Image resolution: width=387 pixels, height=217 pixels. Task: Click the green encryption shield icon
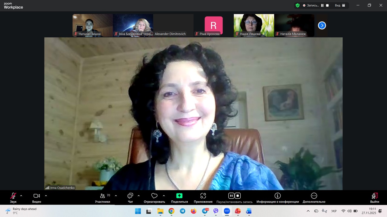[x=298, y=5]
